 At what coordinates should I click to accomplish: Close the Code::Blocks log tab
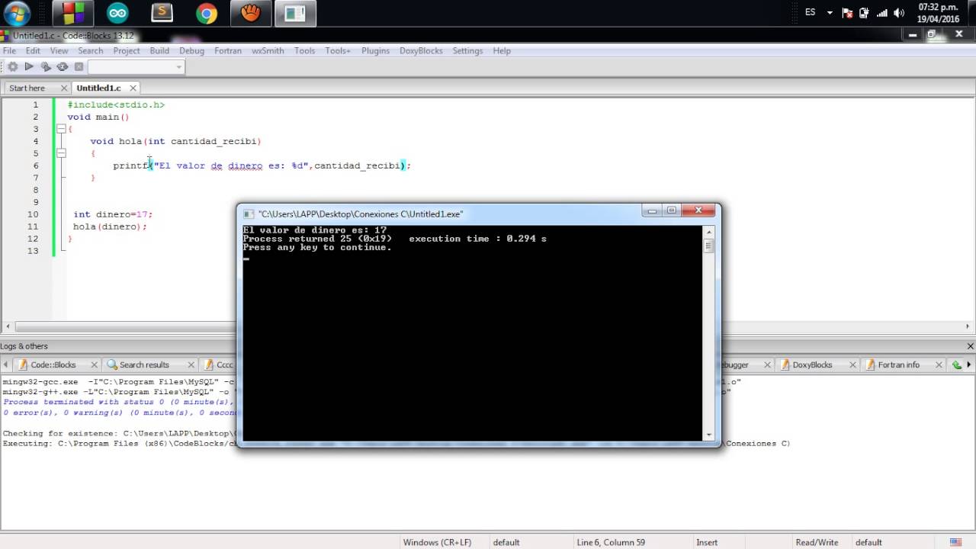(95, 365)
